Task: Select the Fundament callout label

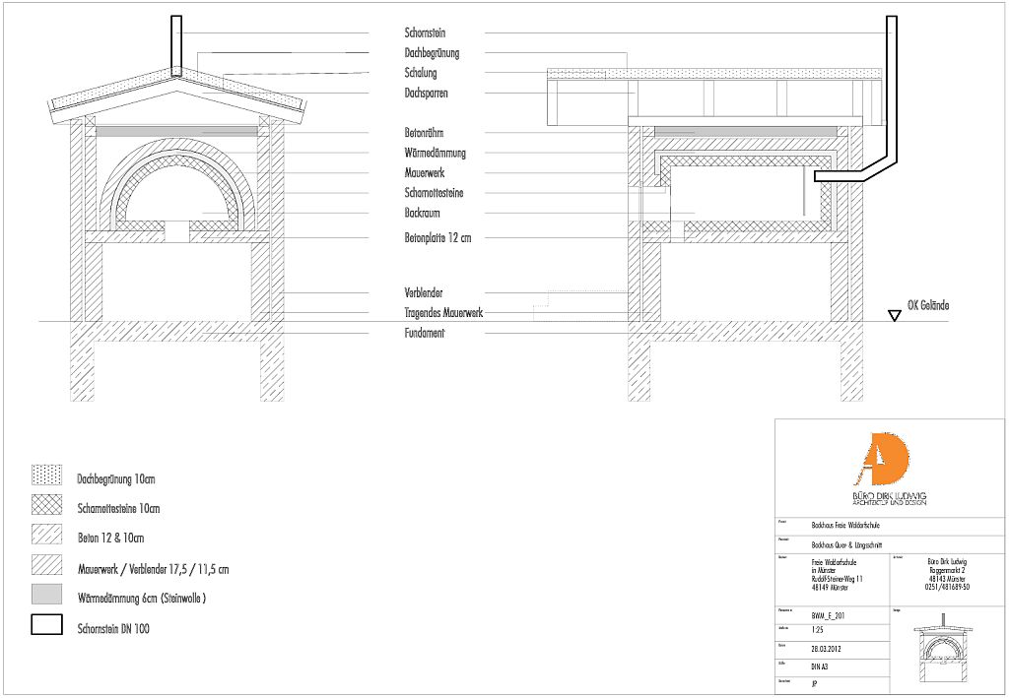Action: point(425,334)
